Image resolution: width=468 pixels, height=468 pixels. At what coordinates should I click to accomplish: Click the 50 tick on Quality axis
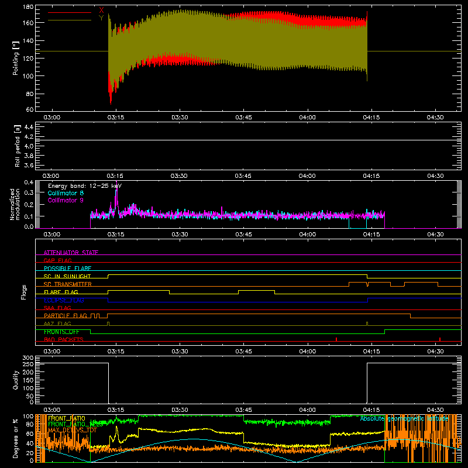[30, 396]
